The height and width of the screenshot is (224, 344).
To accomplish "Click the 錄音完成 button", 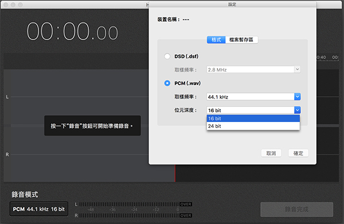I will coord(296,209).
